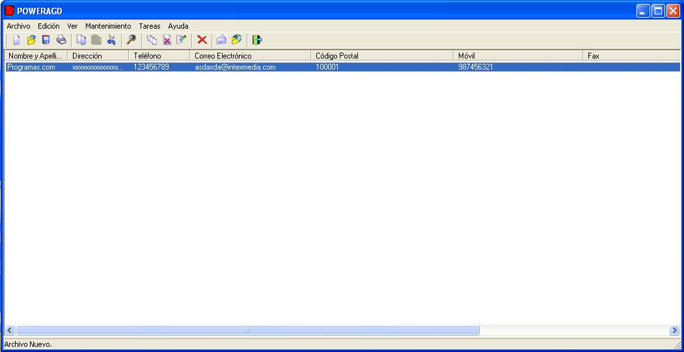The image size is (684, 352).
Task: Click the xxxxxxxxxxxxx... address cell
Action: click(x=98, y=67)
